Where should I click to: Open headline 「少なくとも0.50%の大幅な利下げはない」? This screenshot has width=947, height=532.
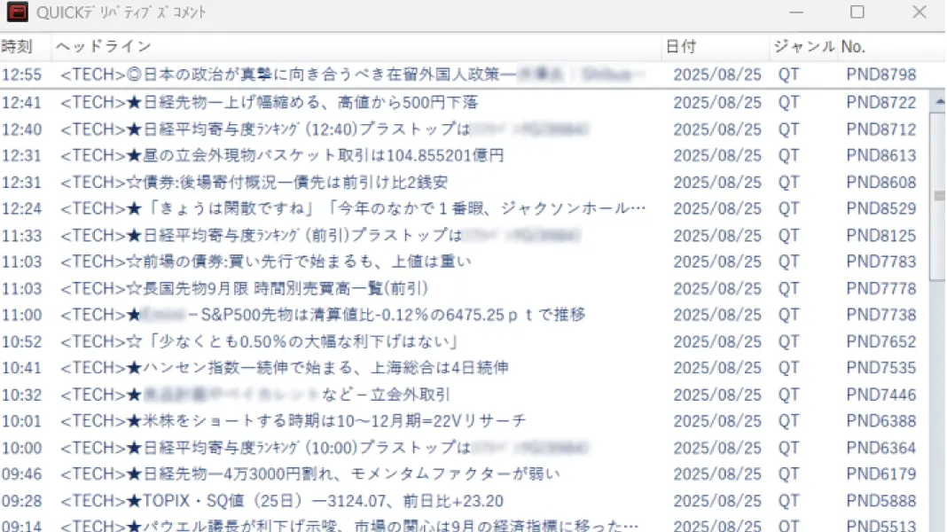259,341
